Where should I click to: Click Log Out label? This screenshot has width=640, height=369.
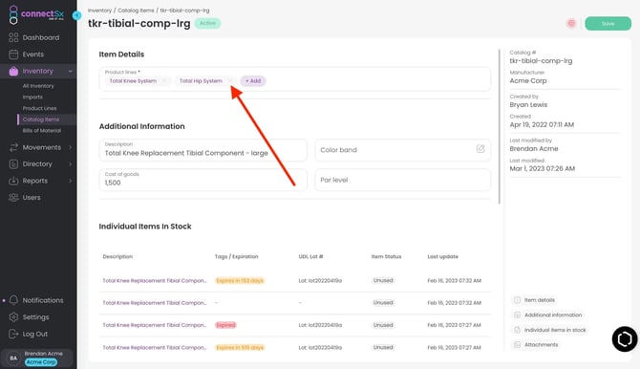click(x=34, y=334)
